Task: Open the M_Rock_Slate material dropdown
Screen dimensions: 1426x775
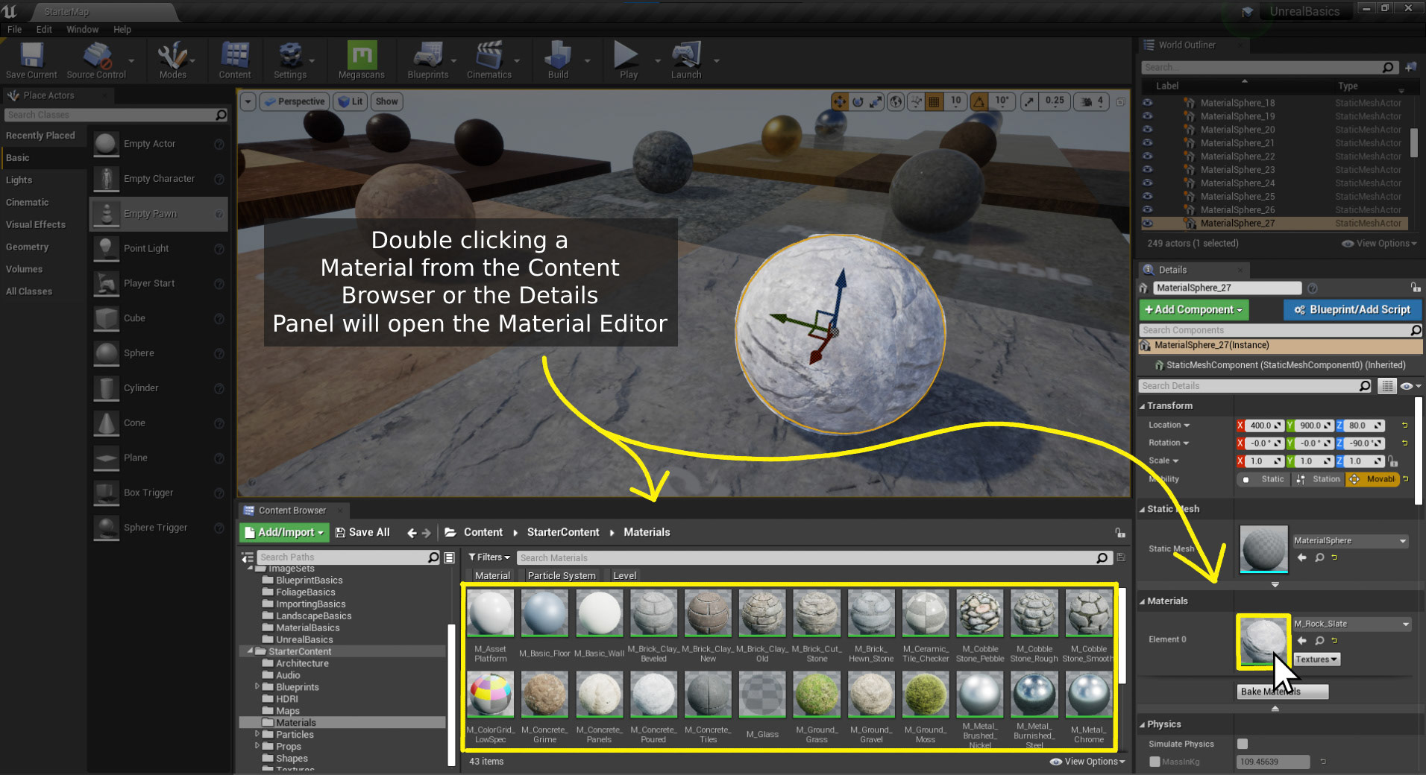Action: 1351,624
